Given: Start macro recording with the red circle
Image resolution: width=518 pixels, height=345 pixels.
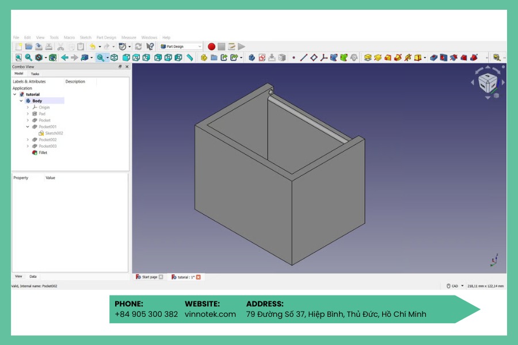Looking at the screenshot, I should click(x=211, y=47).
